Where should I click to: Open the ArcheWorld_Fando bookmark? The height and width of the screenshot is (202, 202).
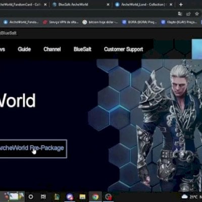click(21, 22)
